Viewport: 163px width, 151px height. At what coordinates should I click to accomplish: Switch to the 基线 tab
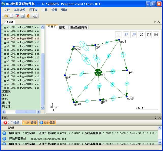coord(62,27)
